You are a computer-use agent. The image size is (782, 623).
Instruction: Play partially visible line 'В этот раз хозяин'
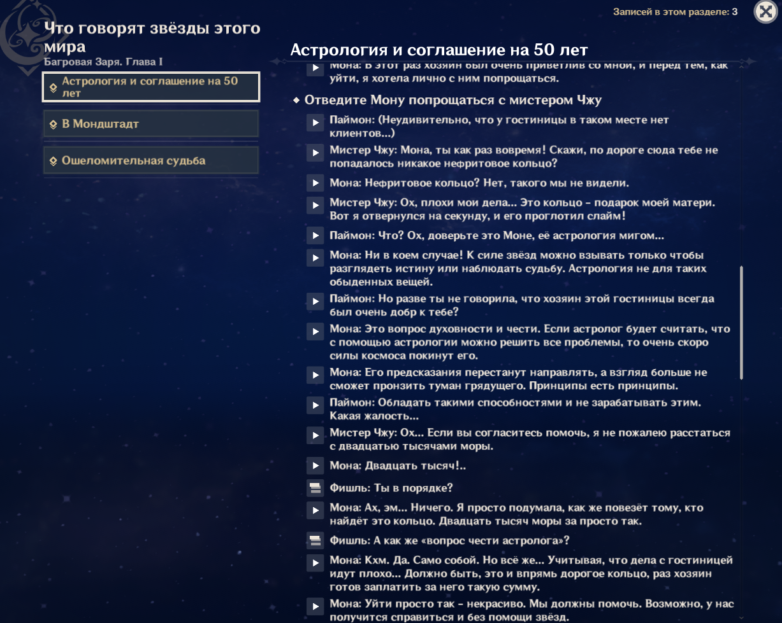click(315, 69)
